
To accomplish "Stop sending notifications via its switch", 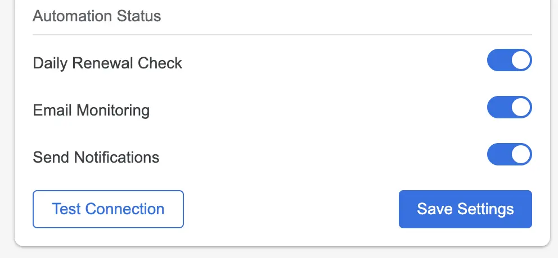I will [x=509, y=154].
